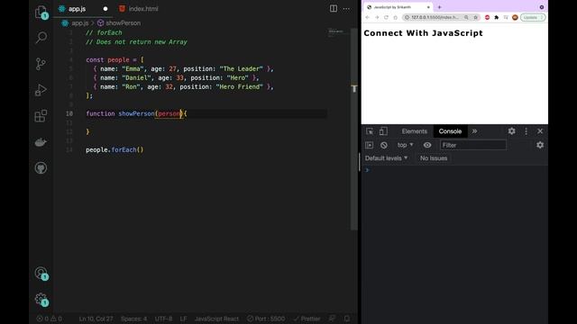The width and height of the screenshot is (577, 324).
Task: Split the editor to the right
Action: coord(334,8)
